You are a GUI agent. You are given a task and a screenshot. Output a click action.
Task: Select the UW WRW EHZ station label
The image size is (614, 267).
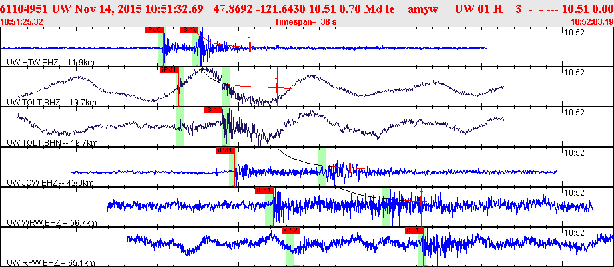tap(52, 223)
